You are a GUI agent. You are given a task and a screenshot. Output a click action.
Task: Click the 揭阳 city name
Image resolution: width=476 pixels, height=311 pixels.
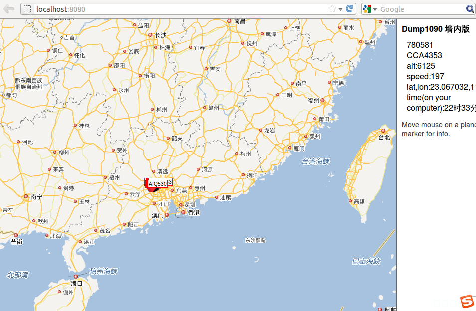252,175
